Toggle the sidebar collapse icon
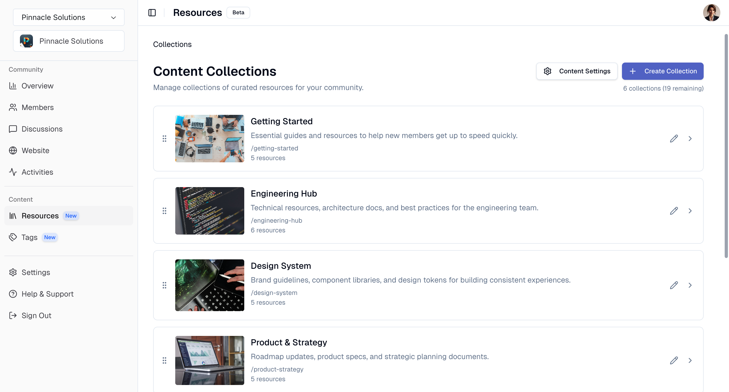The height and width of the screenshot is (392, 729). 152,12
